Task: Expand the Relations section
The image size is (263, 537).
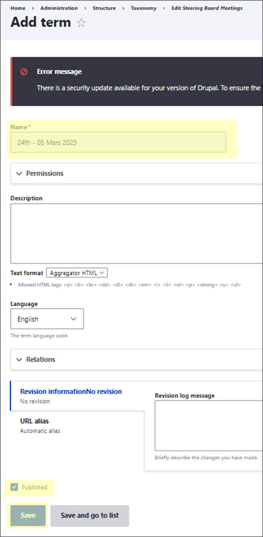Action: coord(41,359)
